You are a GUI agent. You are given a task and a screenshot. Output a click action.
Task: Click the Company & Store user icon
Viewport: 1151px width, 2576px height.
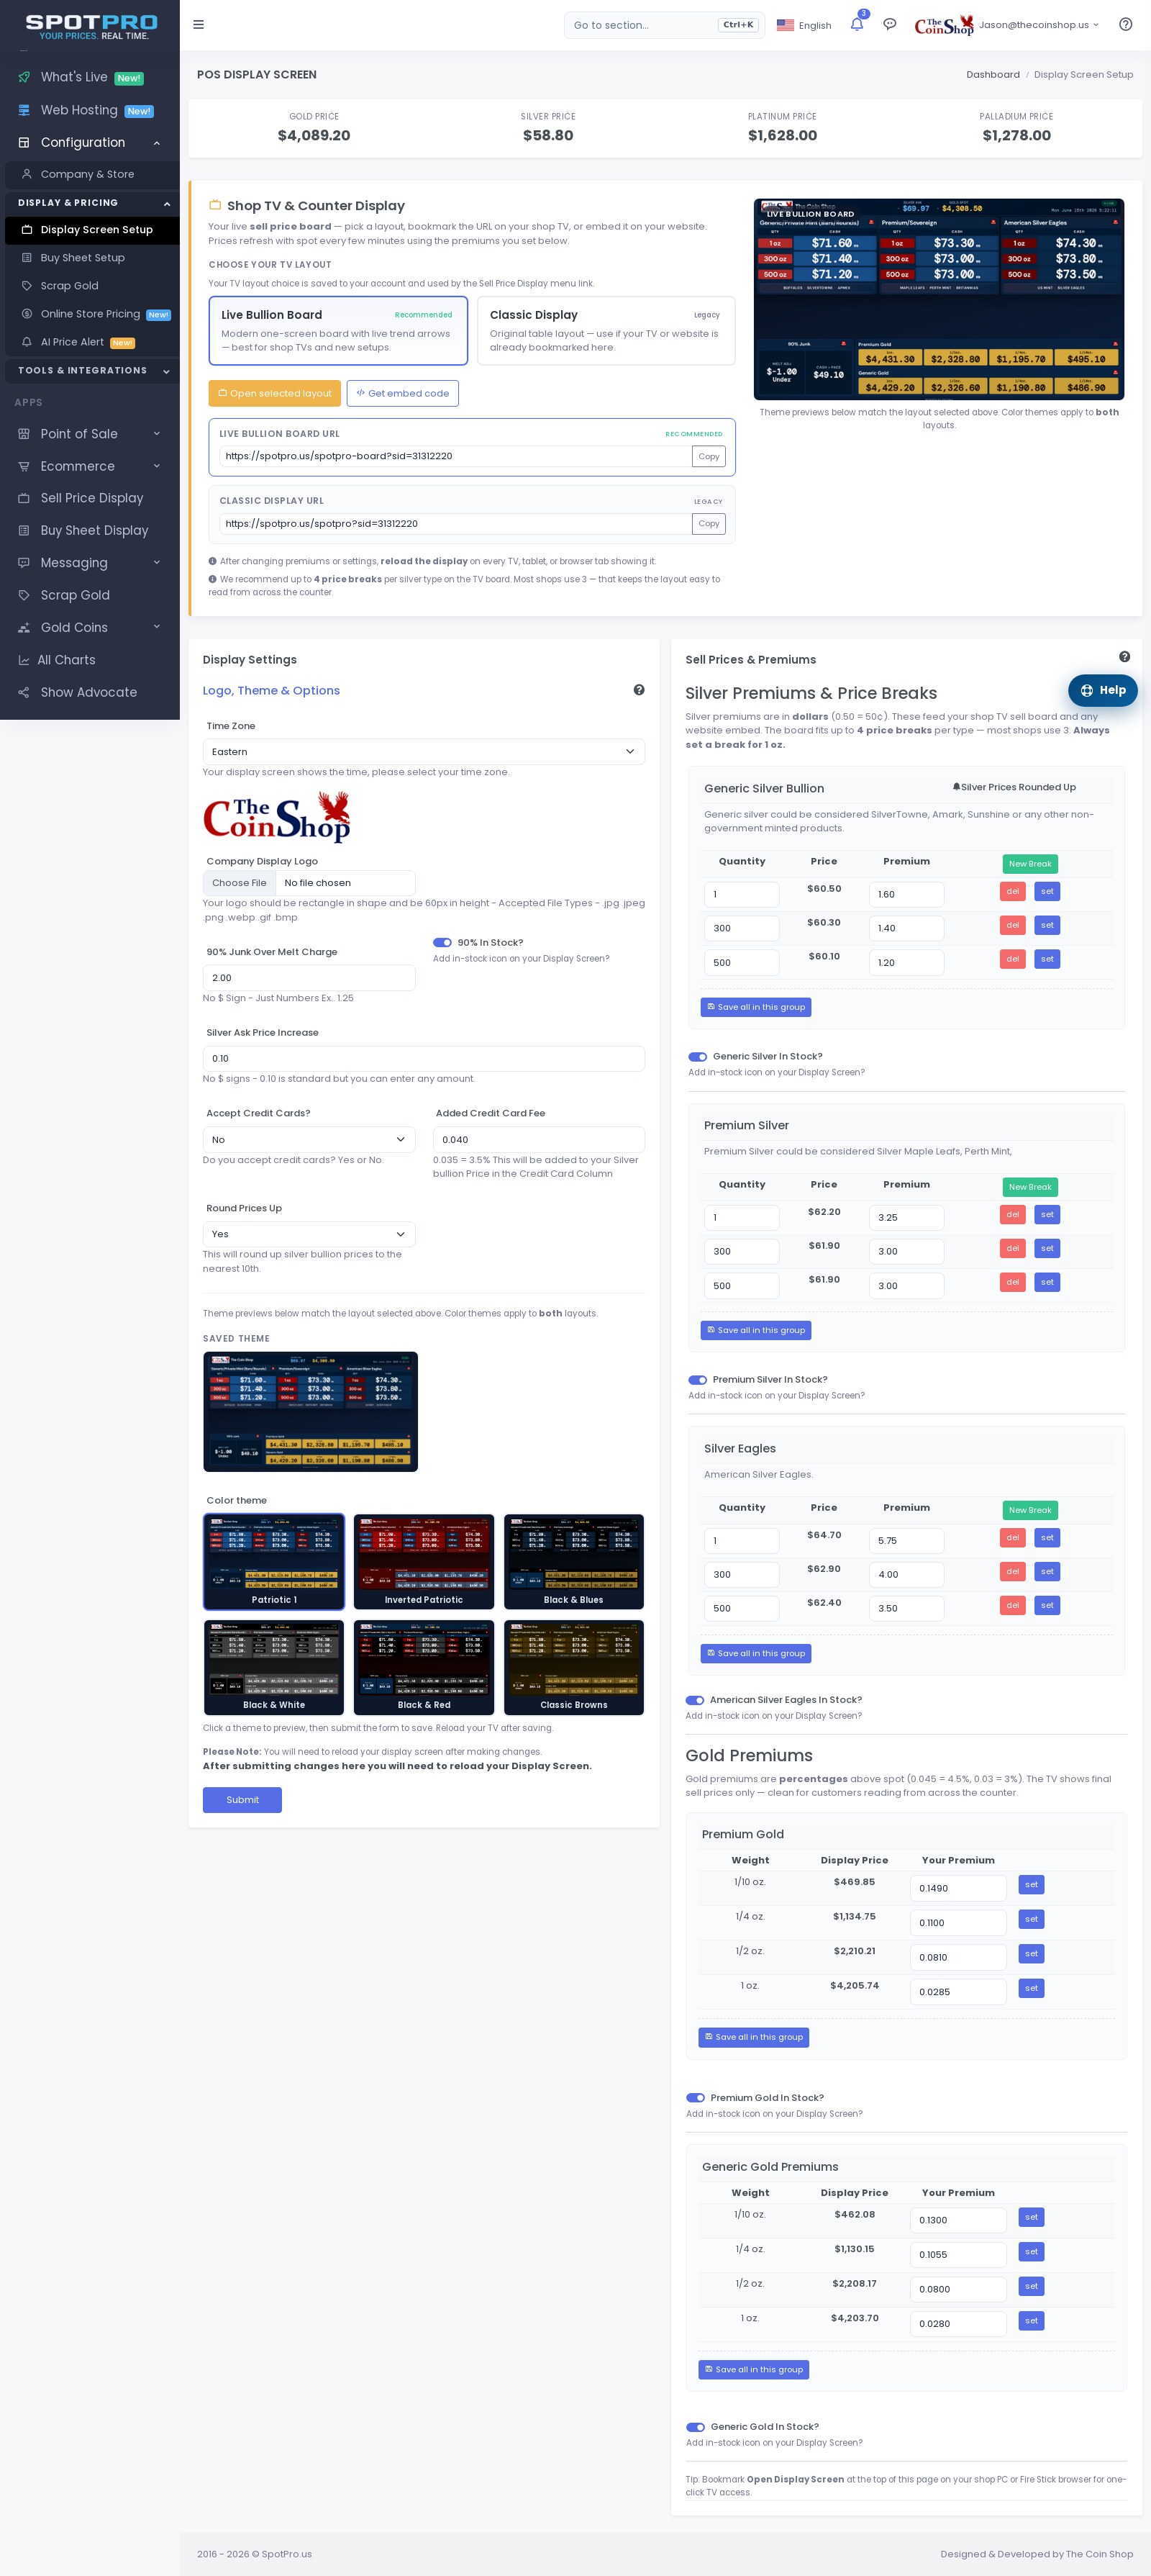(x=27, y=174)
